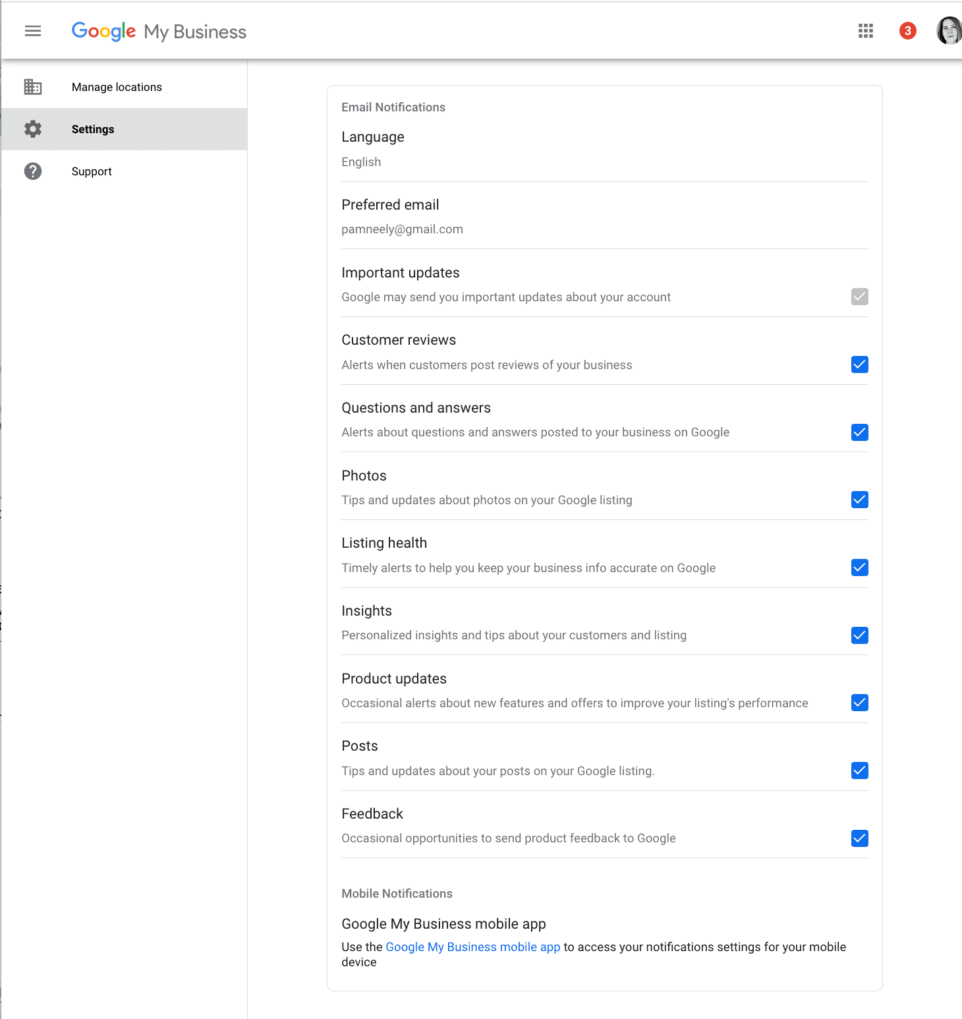
Task: Open the account profile avatar
Action: tap(949, 31)
